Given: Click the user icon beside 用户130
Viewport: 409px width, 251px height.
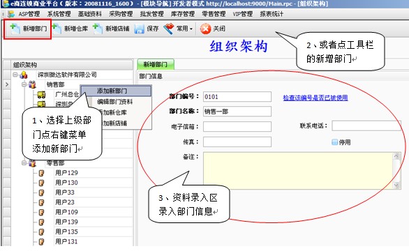Looking at the screenshot, I should 41,183.
